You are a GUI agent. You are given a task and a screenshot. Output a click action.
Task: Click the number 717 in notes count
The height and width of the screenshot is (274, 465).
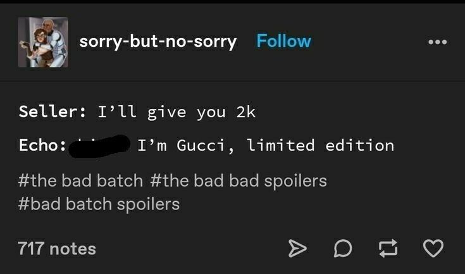click(x=31, y=249)
